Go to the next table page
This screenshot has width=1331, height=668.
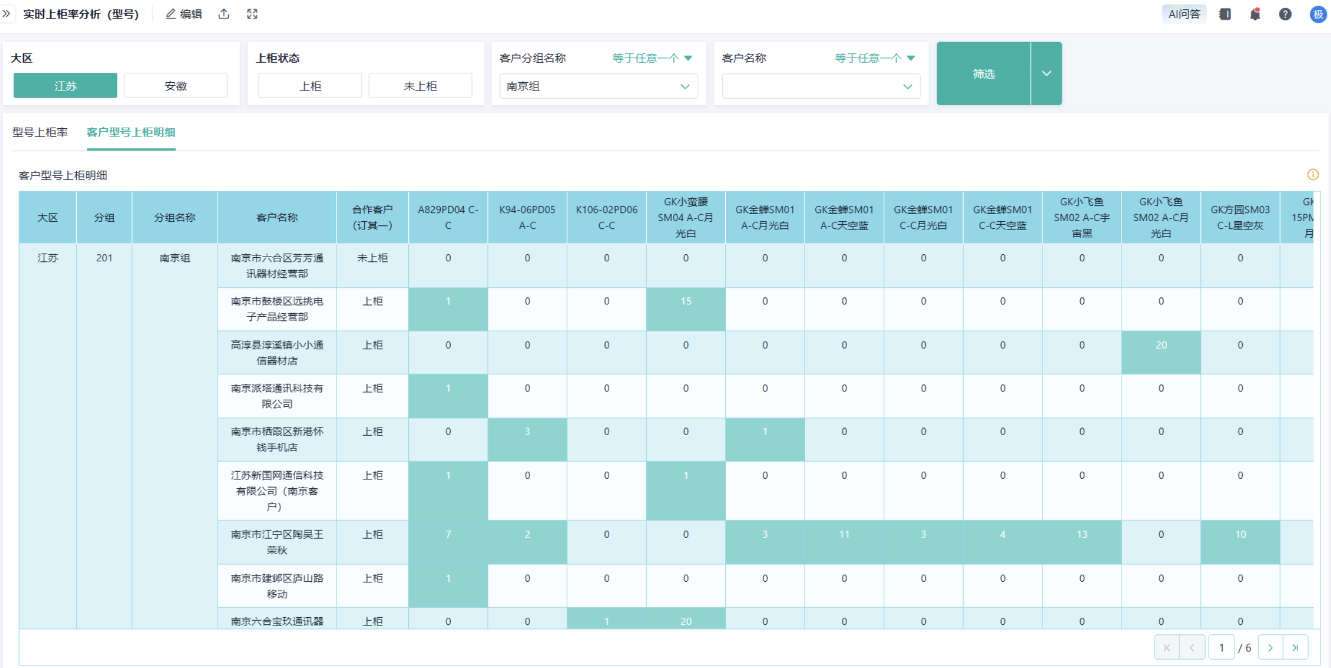(1270, 647)
